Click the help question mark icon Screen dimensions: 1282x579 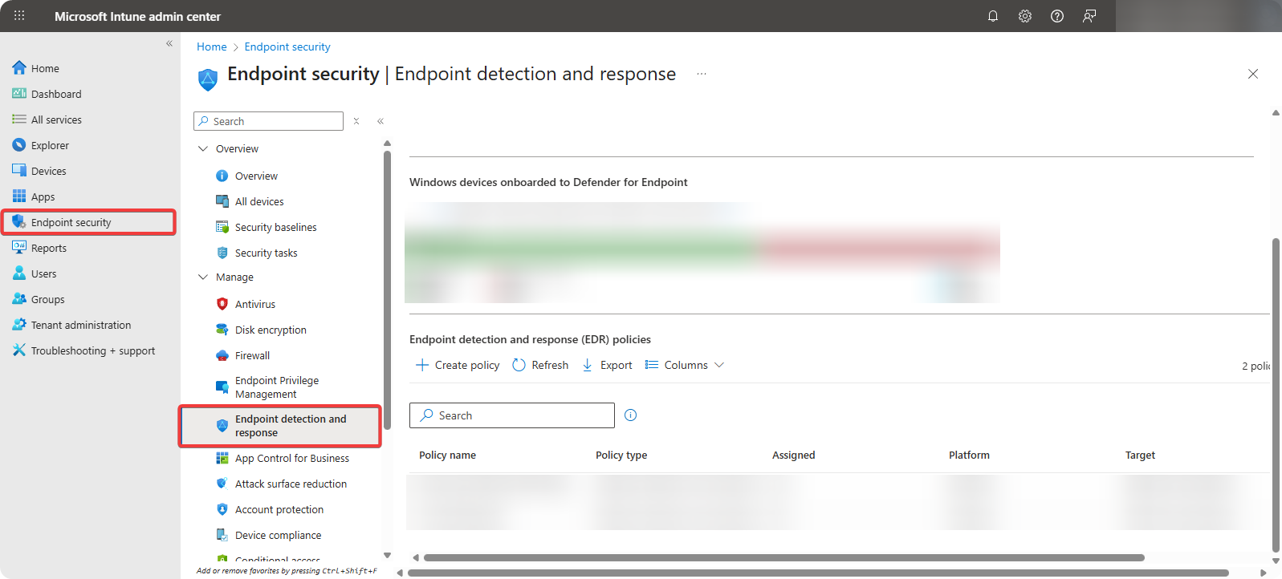coord(1057,16)
